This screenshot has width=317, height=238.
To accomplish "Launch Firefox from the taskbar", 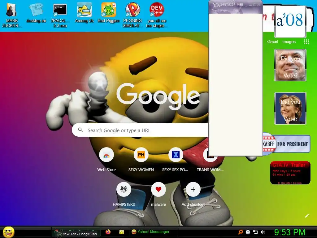I will pyautogui.click(x=108, y=232).
